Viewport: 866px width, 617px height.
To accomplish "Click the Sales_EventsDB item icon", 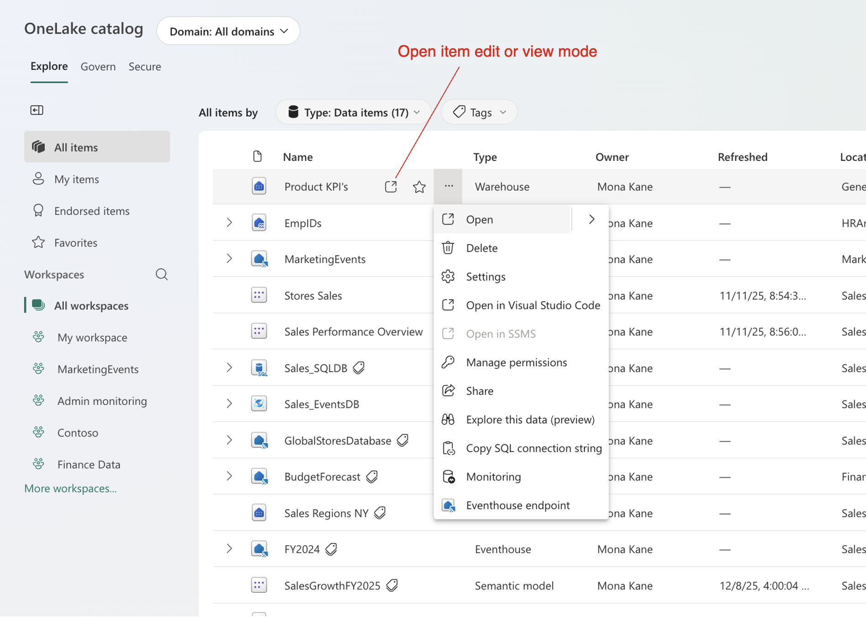I will click(x=259, y=404).
